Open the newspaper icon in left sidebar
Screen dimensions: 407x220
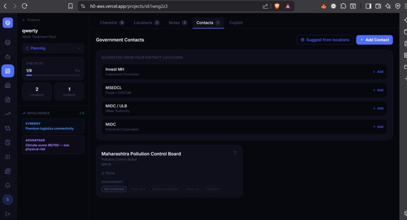coord(8,171)
